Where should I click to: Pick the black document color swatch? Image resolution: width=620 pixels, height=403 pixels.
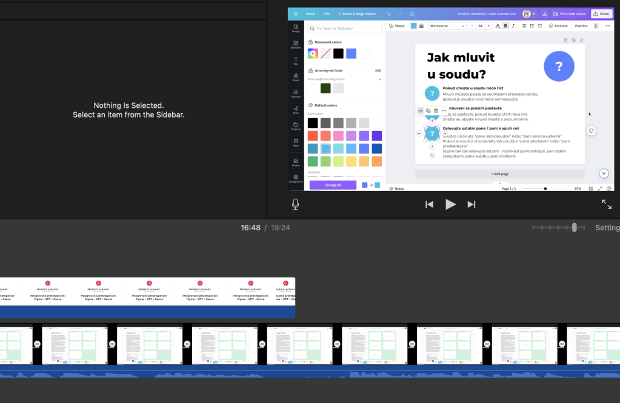coord(338,53)
